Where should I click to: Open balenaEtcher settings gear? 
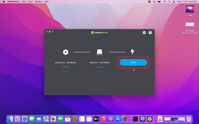144,32
